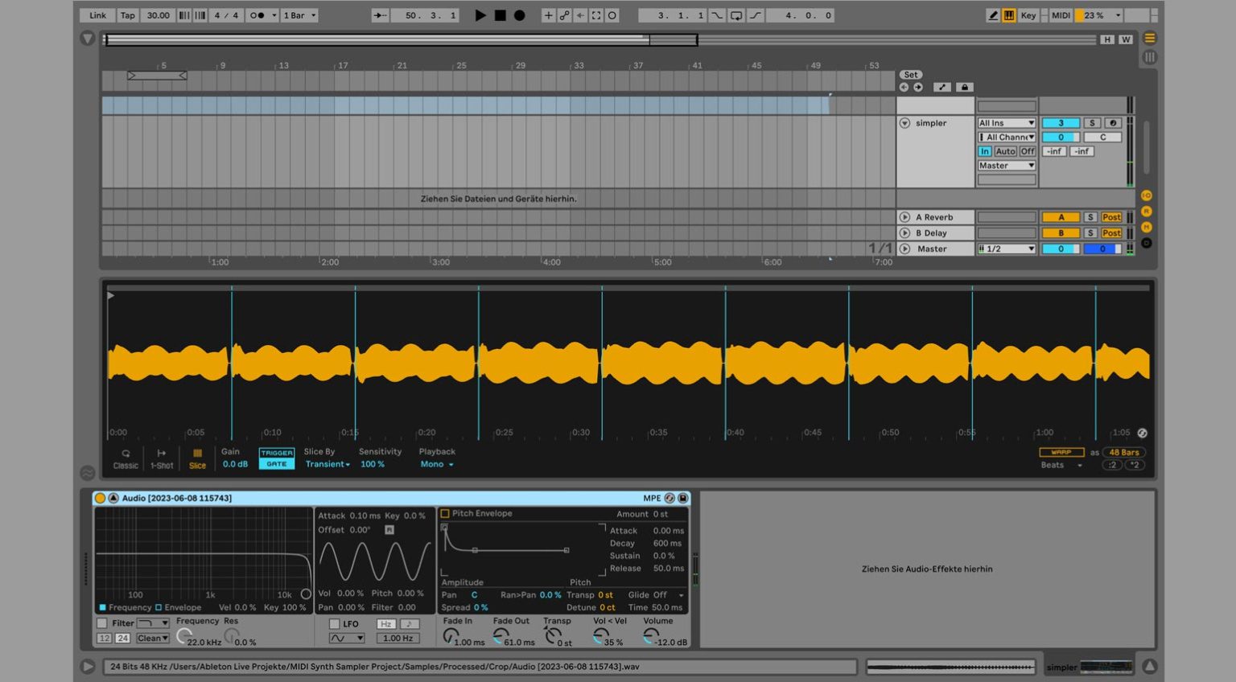Enable the LFO checkbox in the Audio device
The width and height of the screenshot is (1236, 682).
click(335, 623)
